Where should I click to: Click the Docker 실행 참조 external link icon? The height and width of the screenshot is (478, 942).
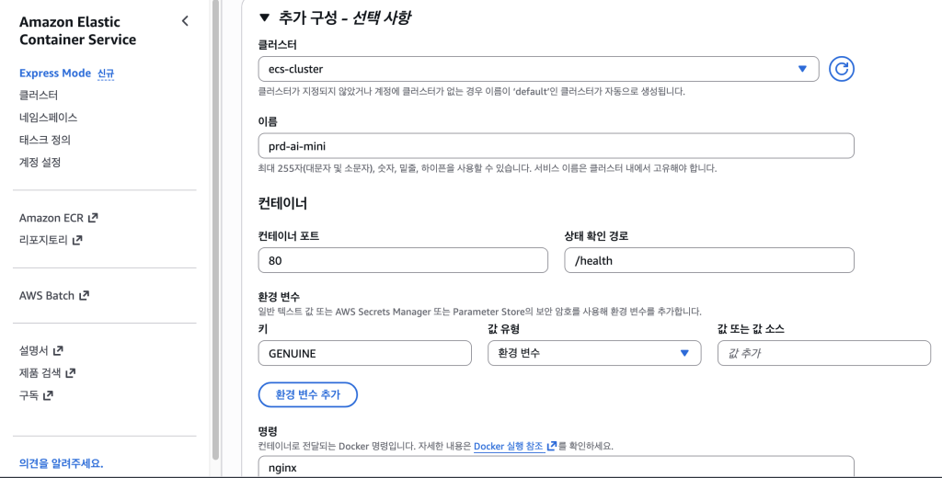pyautogui.click(x=552, y=446)
